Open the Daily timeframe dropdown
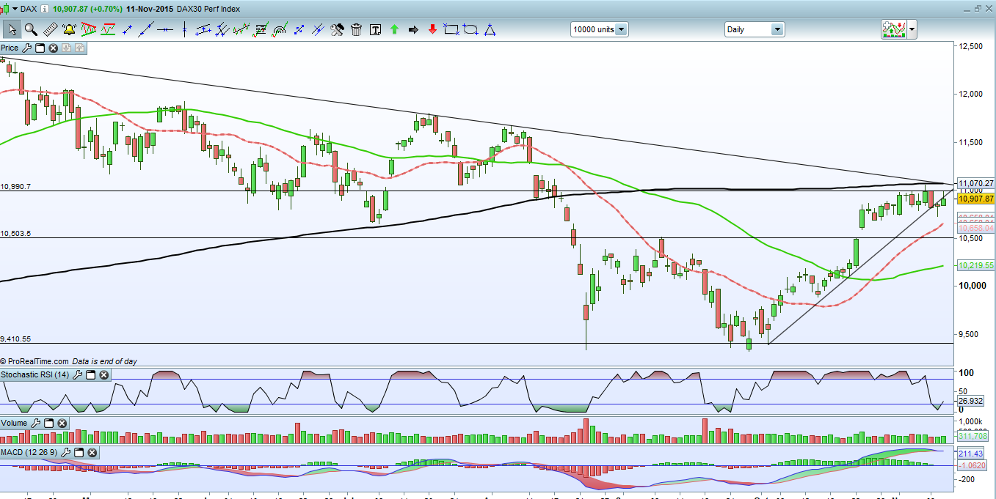 tap(777, 29)
